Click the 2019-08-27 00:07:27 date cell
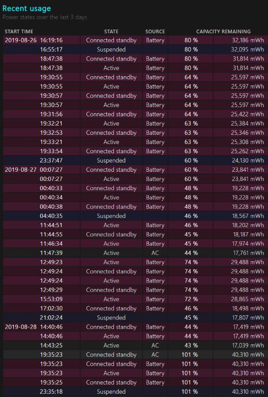The width and height of the screenshot is (268, 397). [x=34, y=169]
